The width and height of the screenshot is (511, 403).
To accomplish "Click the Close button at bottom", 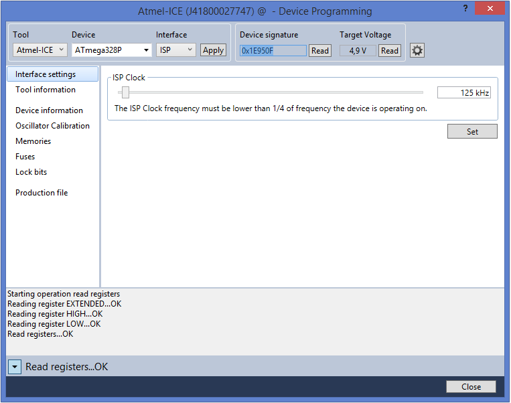I will 471,387.
